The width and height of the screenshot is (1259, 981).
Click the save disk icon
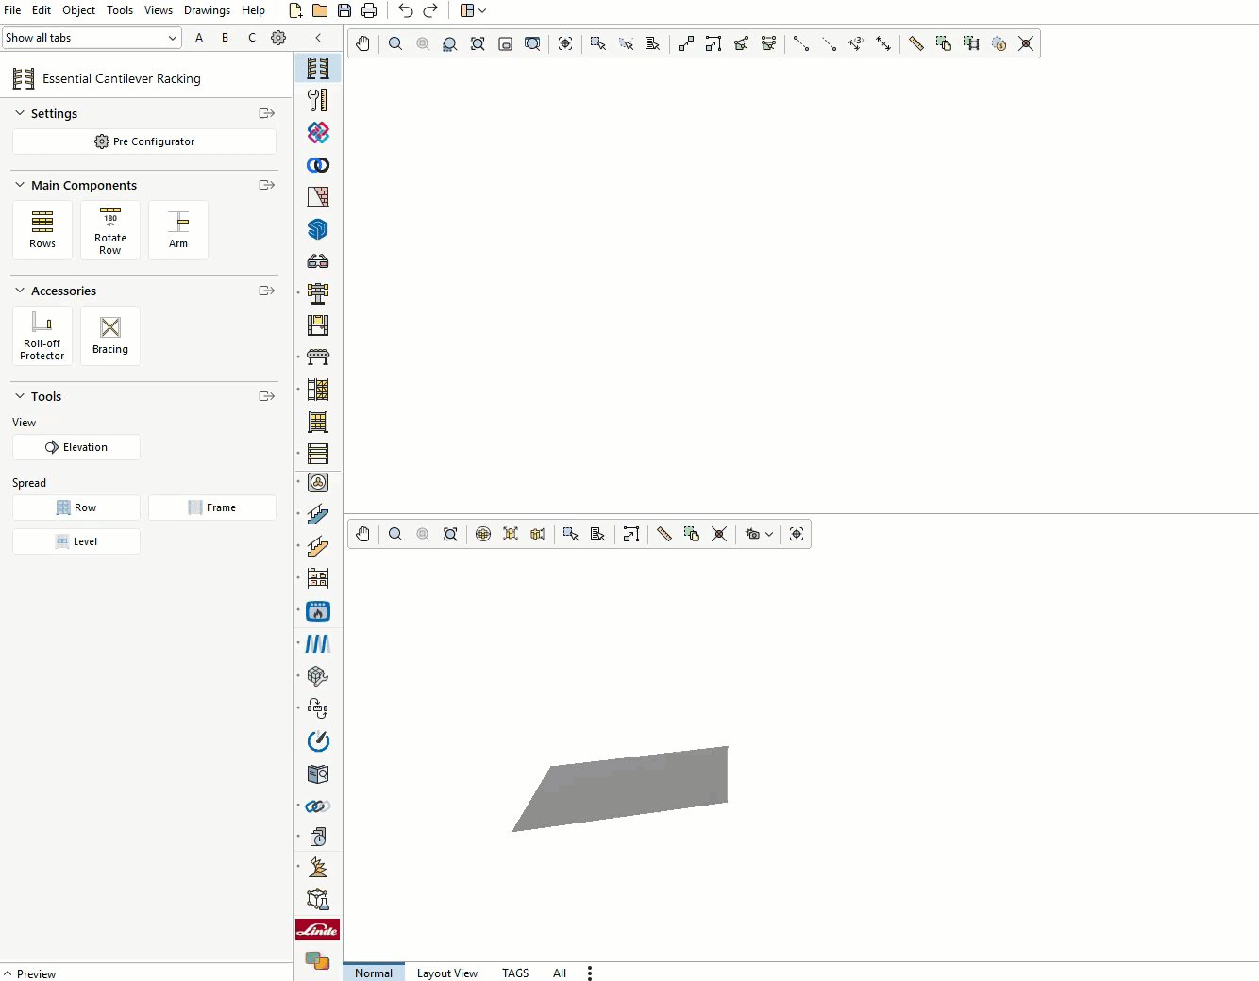(x=344, y=10)
